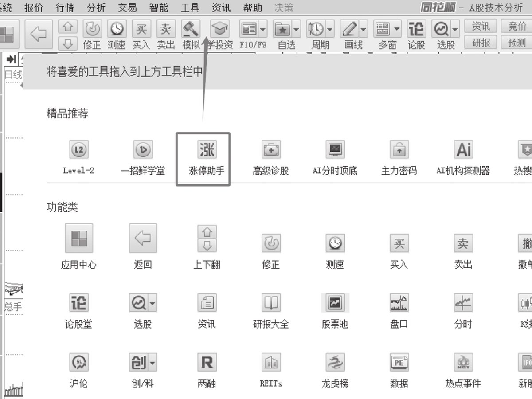Select the 高级诊股 tool icon
The width and height of the screenshot is (532, 399).
(271, 150)
